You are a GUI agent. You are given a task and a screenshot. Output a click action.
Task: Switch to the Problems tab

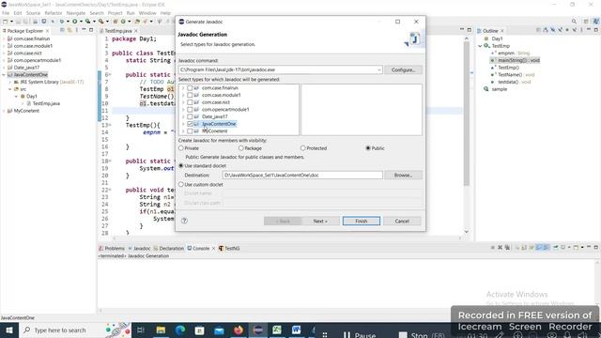112,248
